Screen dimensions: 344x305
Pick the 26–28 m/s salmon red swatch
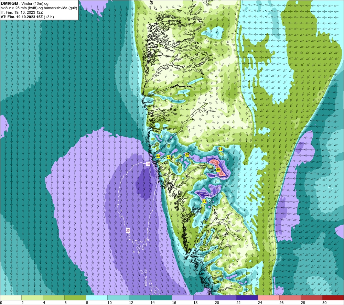pos(290,297)
